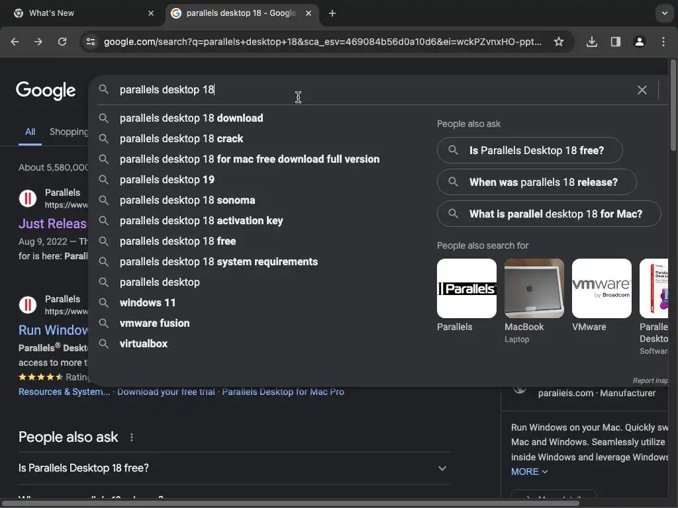This screenshot has height=508, width=678.
Task: Open Parallels Desktop for Mac Pro sitelink
Action: click(x=283, y=392)
